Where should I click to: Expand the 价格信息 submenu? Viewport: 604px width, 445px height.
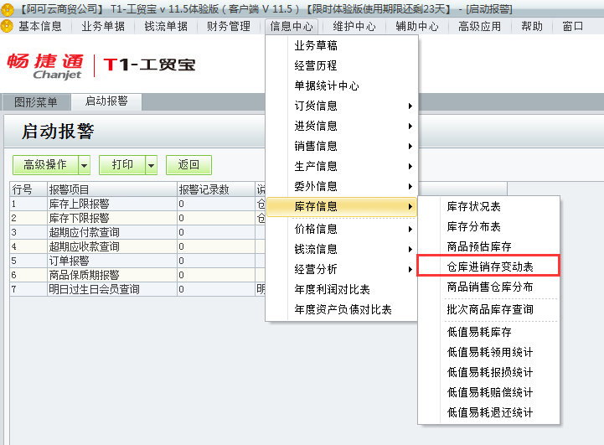(x=341, y=229)
